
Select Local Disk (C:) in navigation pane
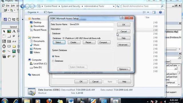click(x=39, y=64)
